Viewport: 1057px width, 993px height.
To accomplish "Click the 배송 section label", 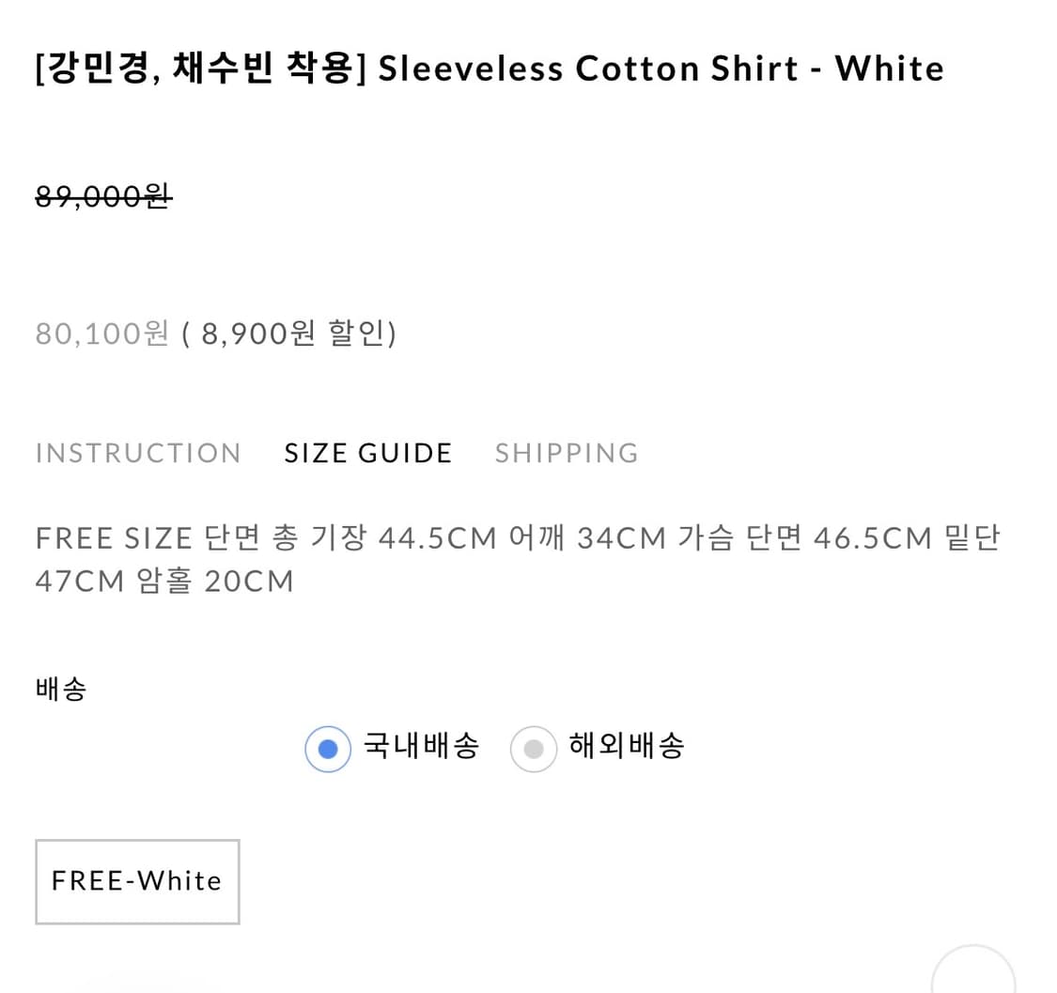I will pos(61,689).
